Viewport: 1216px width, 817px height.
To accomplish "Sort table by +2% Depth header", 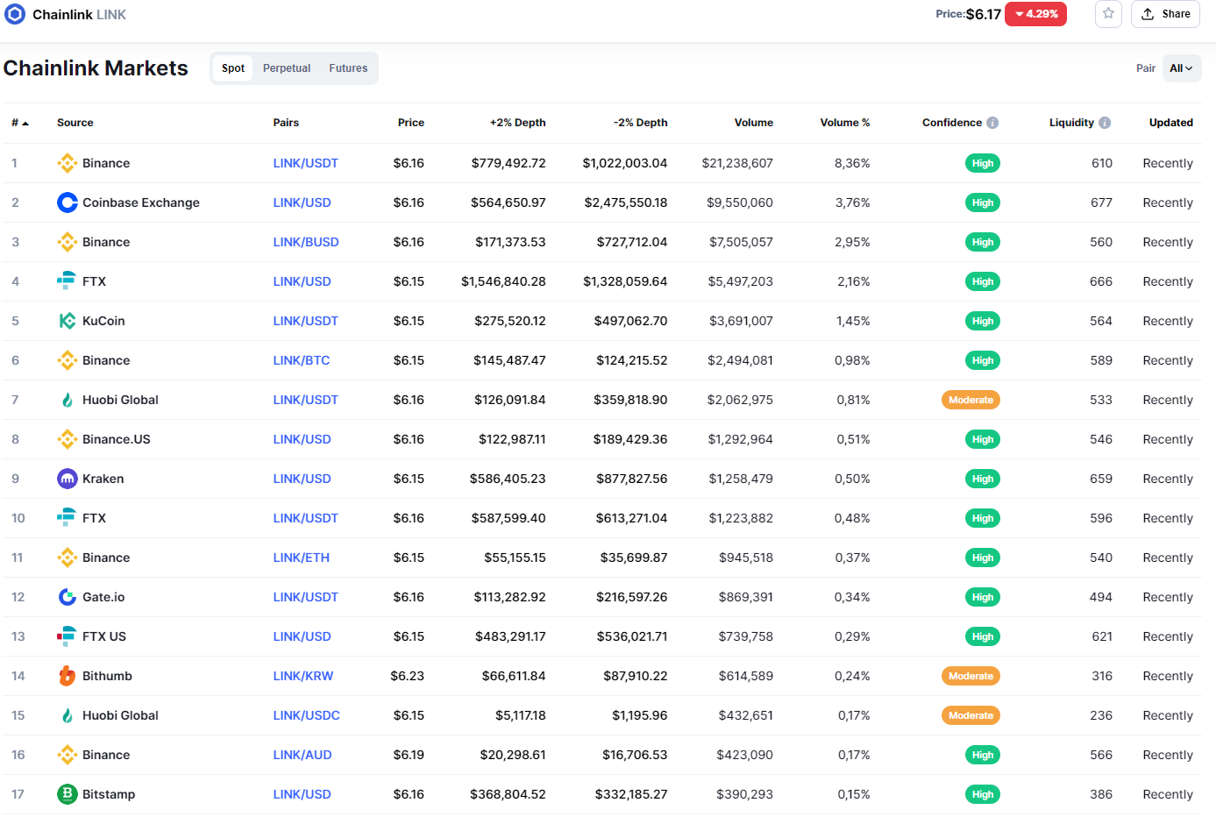I will 518,123.
